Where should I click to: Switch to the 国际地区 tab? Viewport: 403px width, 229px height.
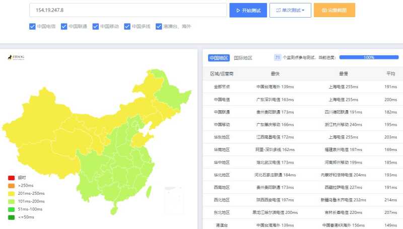click(243, 58)
